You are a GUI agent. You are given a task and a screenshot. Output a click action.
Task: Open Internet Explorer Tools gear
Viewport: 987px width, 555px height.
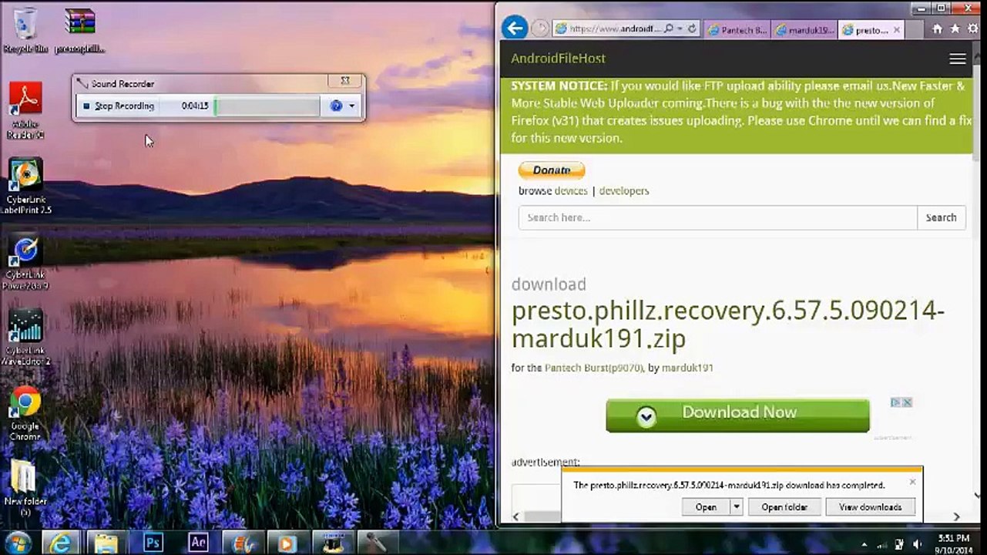[x=972, y=29]
